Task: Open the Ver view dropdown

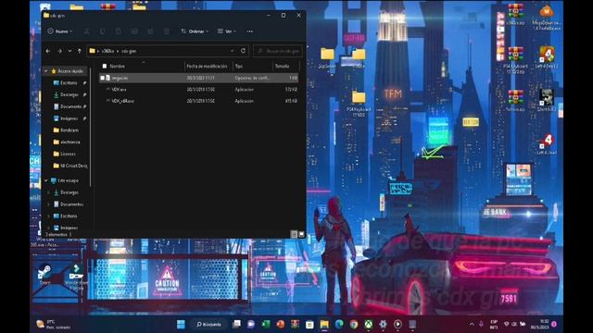Action: coord(226,31)
